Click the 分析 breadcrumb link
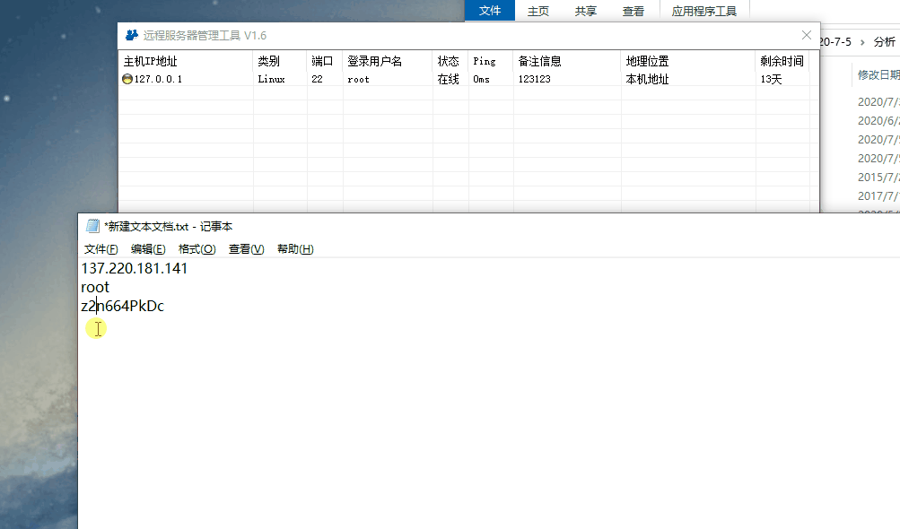The image size is (900, 529). 884,40
